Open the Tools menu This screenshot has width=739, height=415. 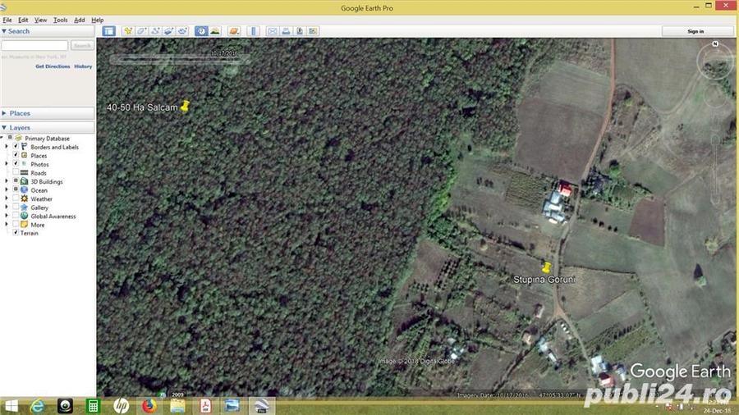point(60,20)
